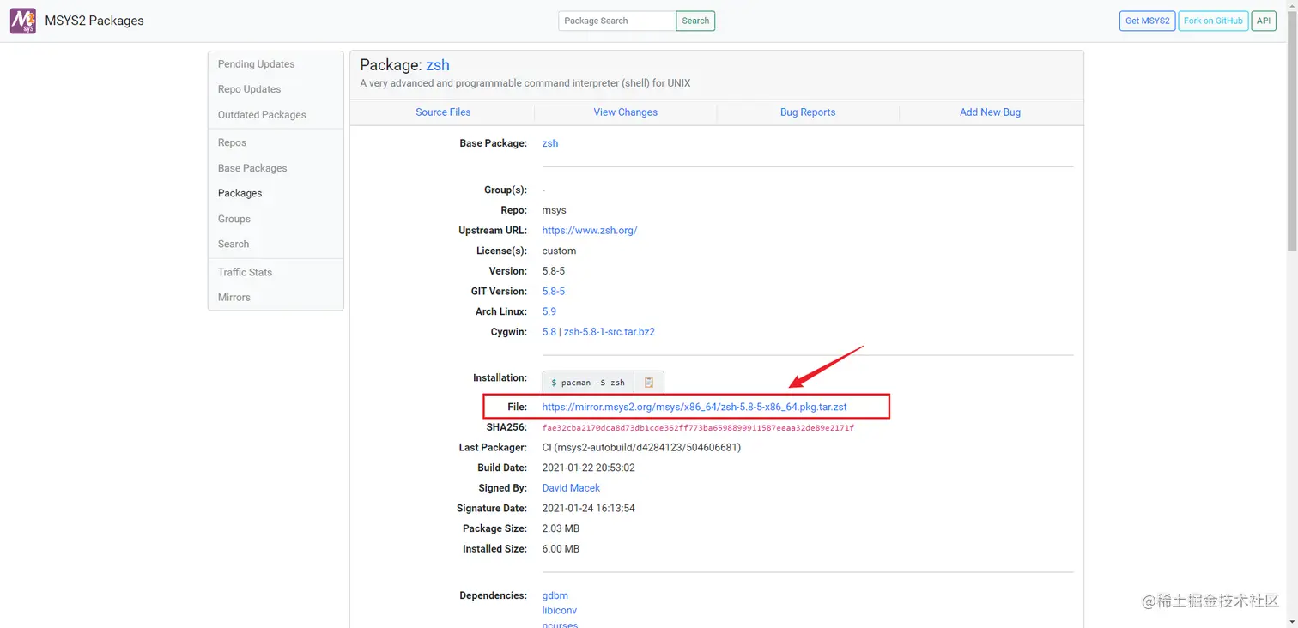Open Groups in sidebar

point(234,219)
